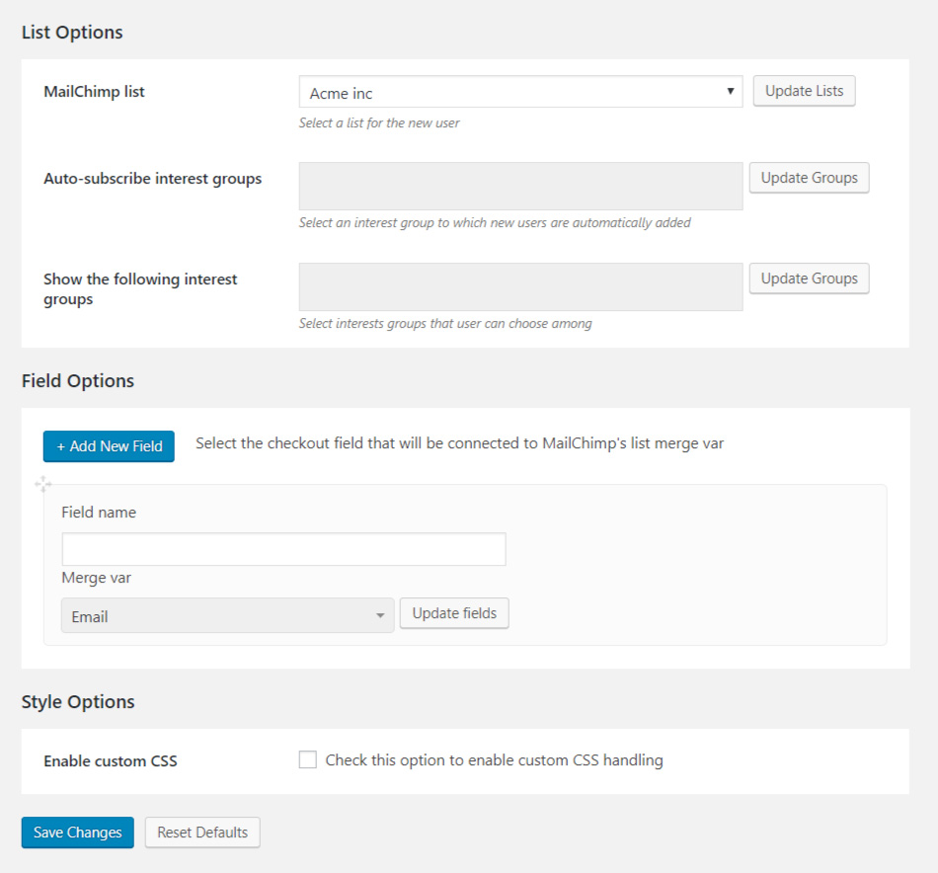Open the MailChimp list dropdown
This screenshot has height=873, width=938.
pyautogui.click(x=520, y=93)
